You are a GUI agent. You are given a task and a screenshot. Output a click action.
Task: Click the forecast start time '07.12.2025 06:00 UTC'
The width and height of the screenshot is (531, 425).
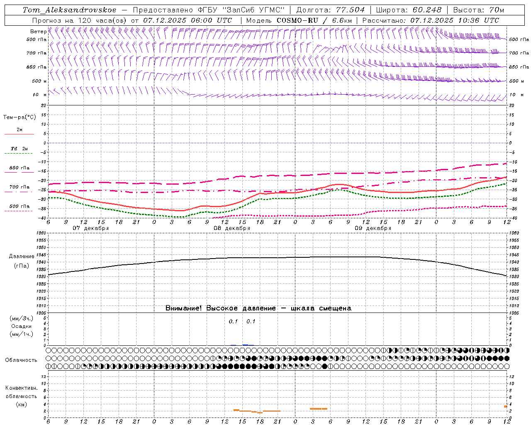coord(188,20)
